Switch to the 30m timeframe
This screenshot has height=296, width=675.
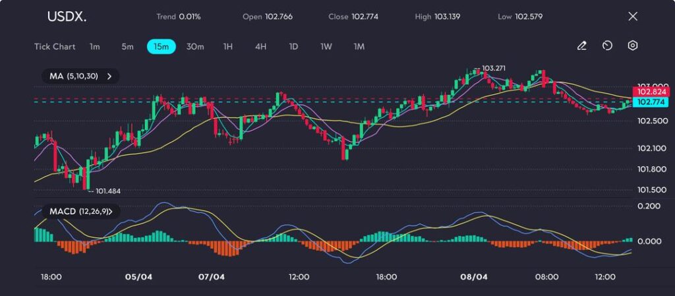point(195,47)
